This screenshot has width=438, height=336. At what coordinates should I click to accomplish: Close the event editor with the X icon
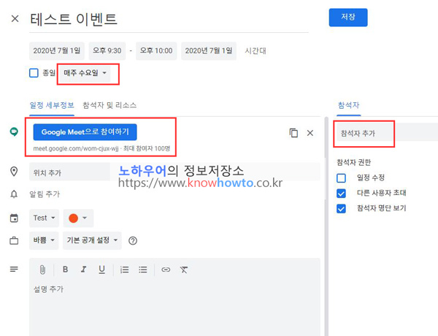[15, 19]
